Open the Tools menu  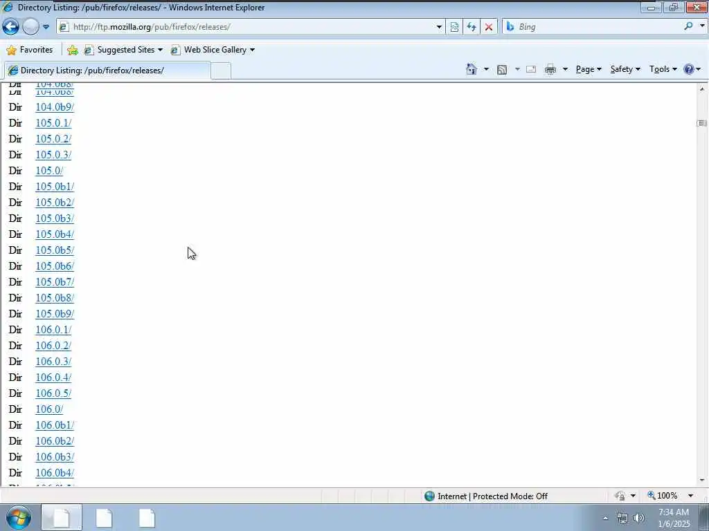(663, 69)
